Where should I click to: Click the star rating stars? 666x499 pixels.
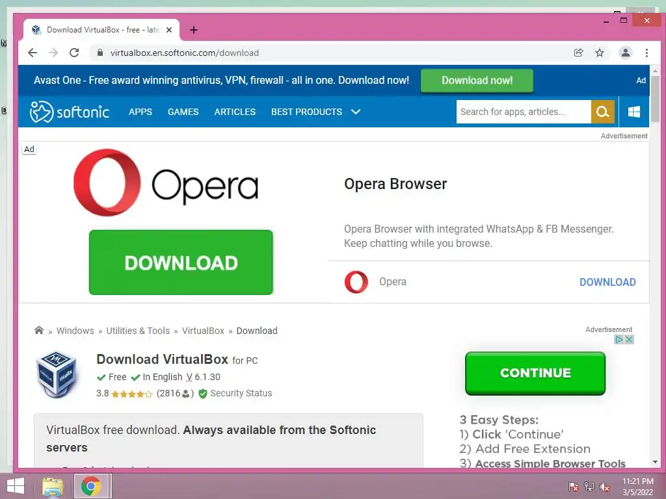pyautogui.click(x=131, y=394)
